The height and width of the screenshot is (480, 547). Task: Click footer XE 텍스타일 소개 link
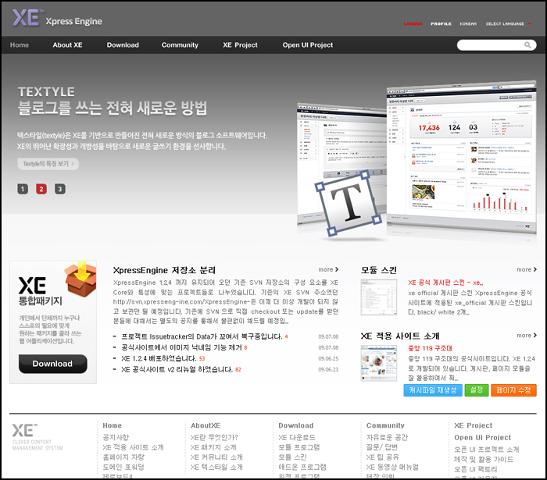216,467
